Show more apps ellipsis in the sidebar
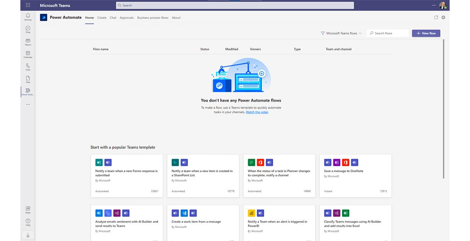 pyautogui.click(x=28, y=104)
